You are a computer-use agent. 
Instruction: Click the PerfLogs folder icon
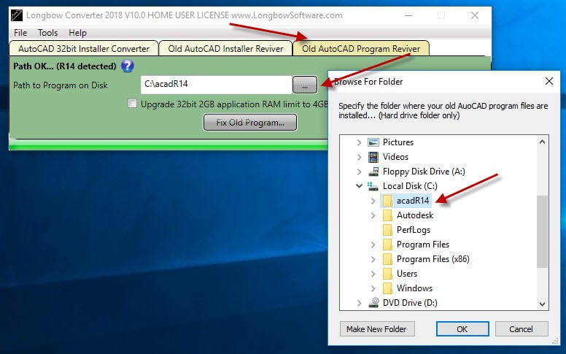click(x=387, y=230)
